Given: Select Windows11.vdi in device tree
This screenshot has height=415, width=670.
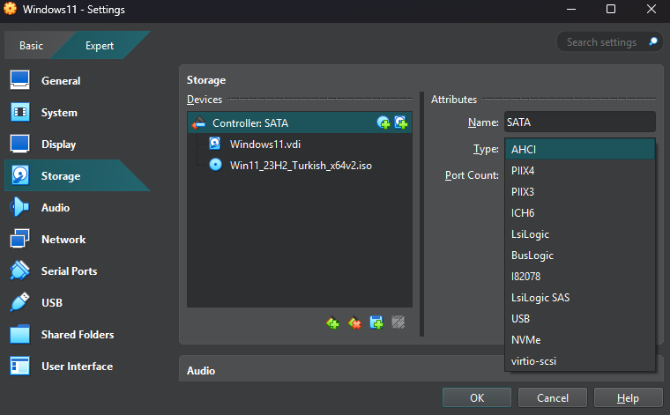Looking at the screenshot, I should point(265,145).
